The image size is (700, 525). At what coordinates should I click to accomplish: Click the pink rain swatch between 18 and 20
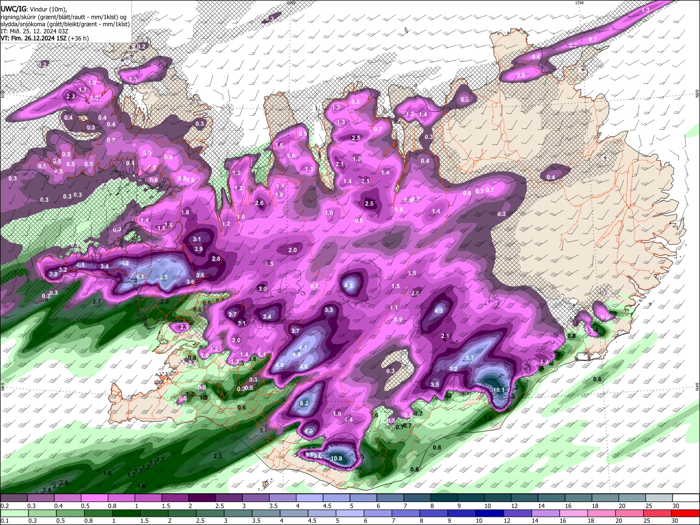coord(602,514)
